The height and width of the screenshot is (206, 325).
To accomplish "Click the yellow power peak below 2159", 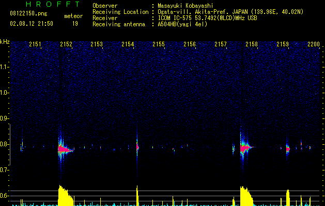I will pyautogui.click(x=288, y=198).
